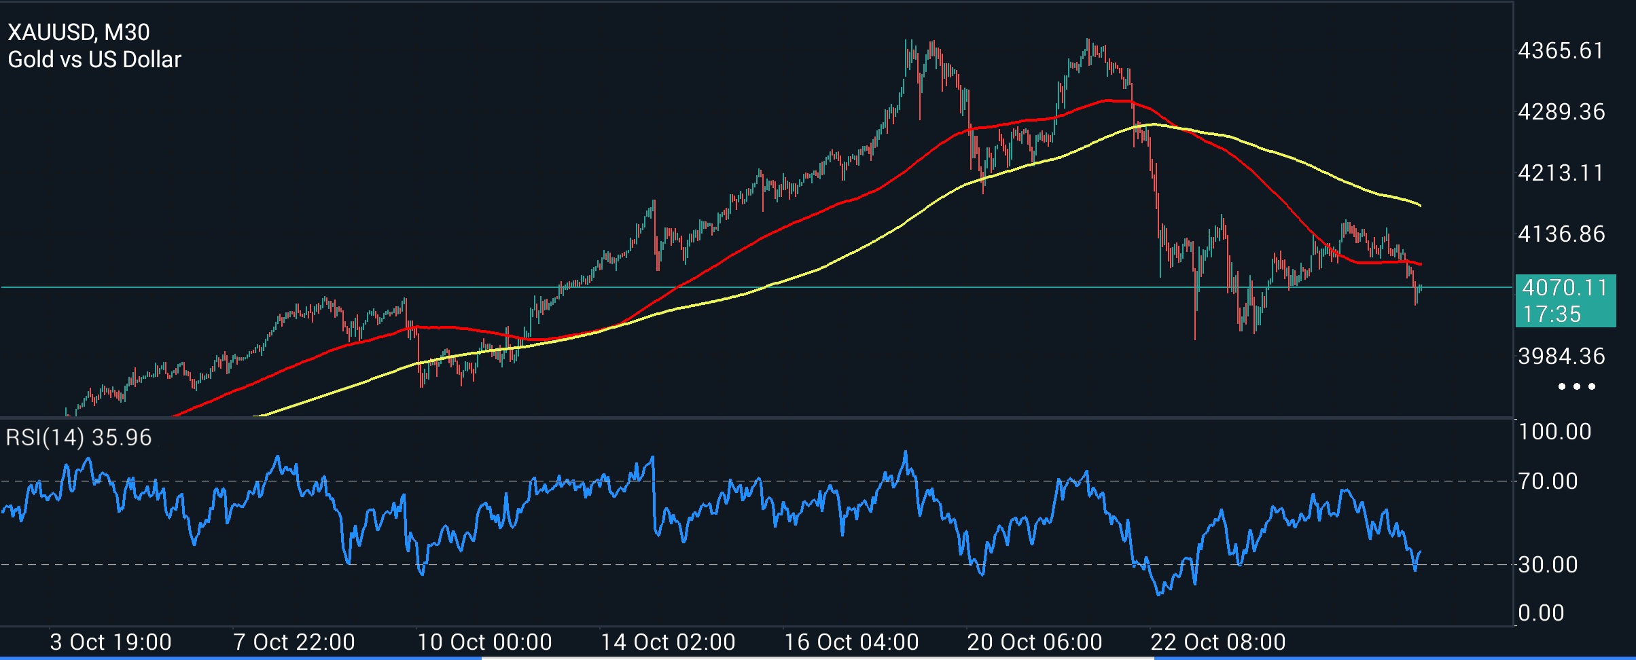Click the 3984.36 price axis label
1636x660 pixels.
point(1561,356)
